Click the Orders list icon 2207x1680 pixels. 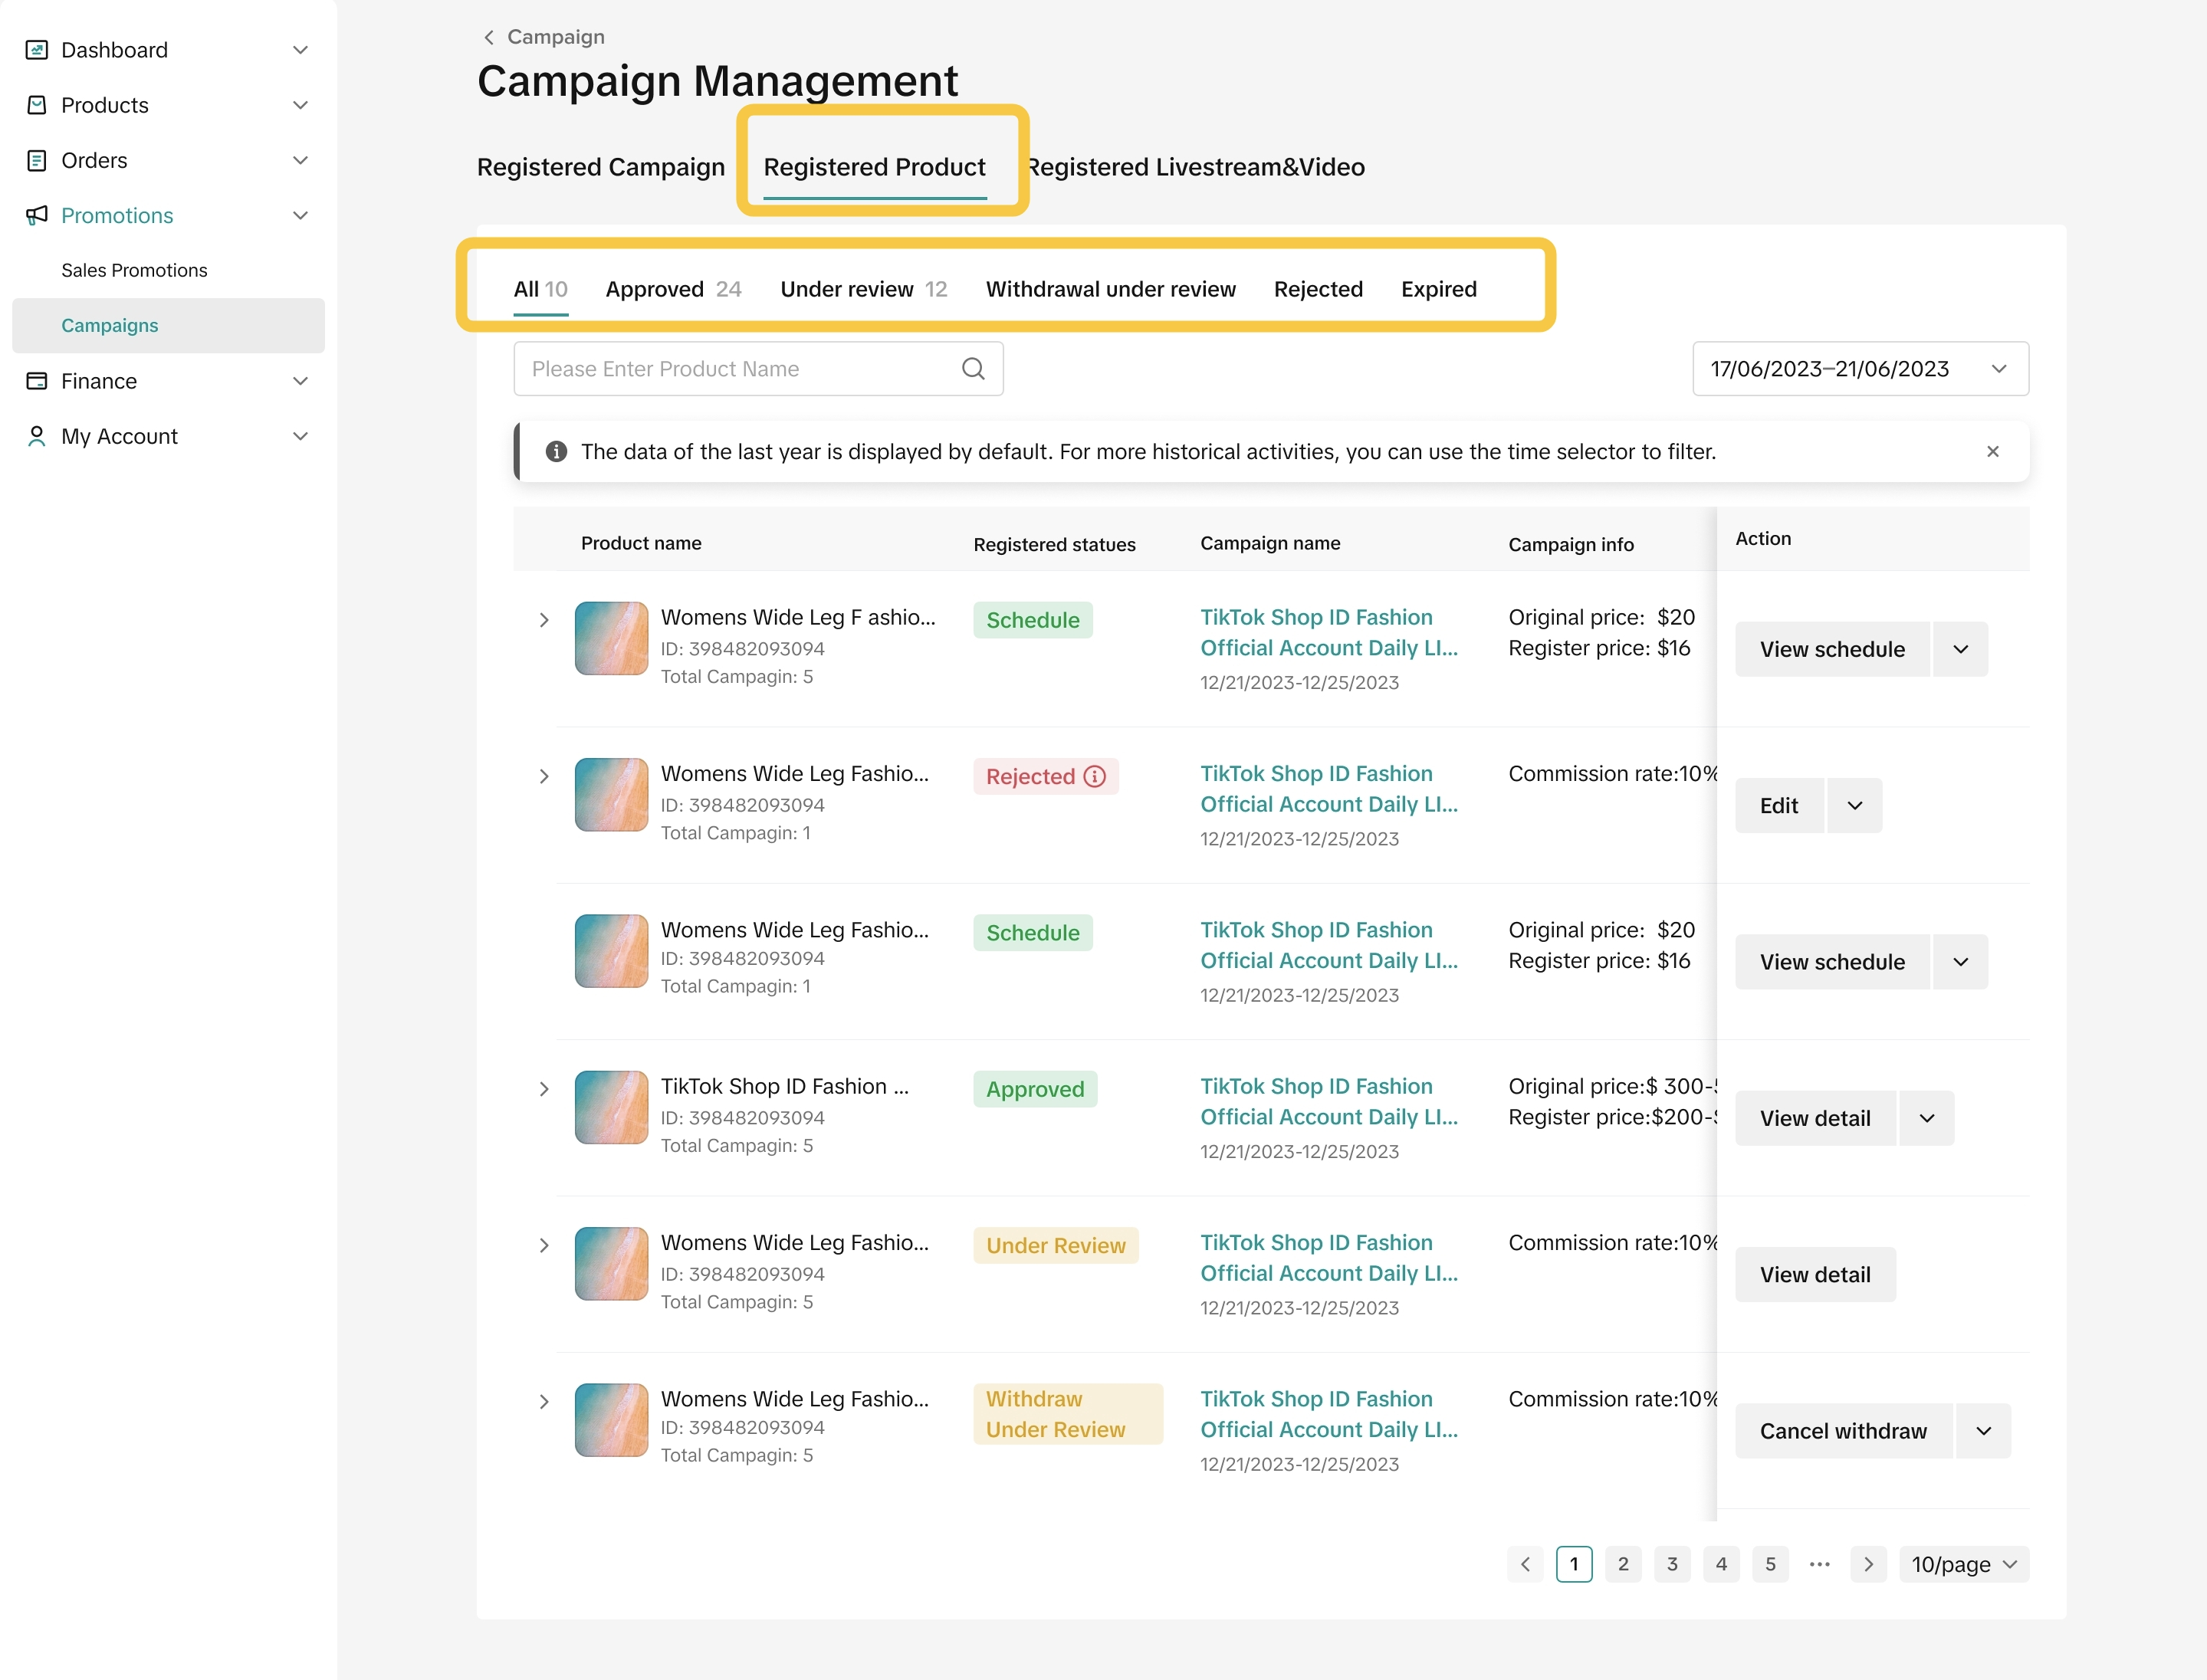[x=37, y=160]
